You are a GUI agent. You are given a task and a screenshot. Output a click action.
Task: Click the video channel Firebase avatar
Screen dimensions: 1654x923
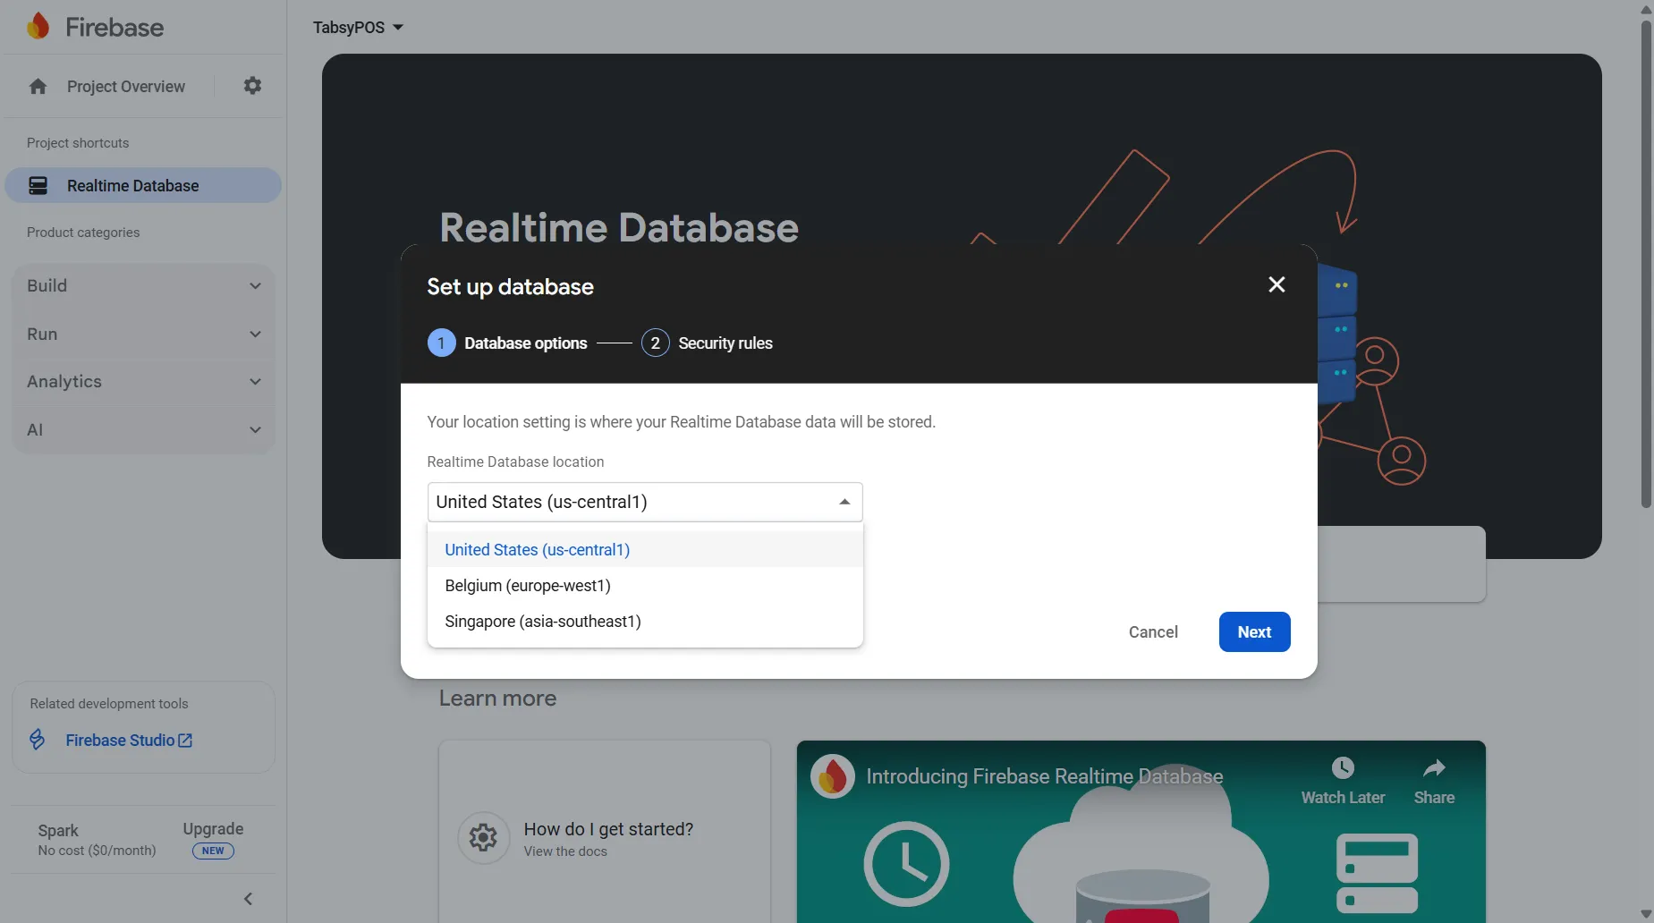[x=833, y=776]
